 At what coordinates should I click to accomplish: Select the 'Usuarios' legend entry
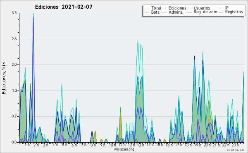click(202, 8)
